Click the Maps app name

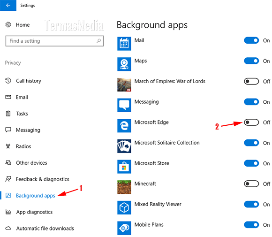click(141, 61)
